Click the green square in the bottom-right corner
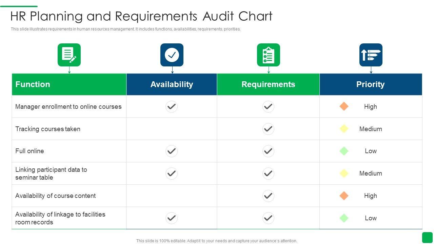This screenshot has width=434, height=244. pyautogui.click(x=427, y=238)
